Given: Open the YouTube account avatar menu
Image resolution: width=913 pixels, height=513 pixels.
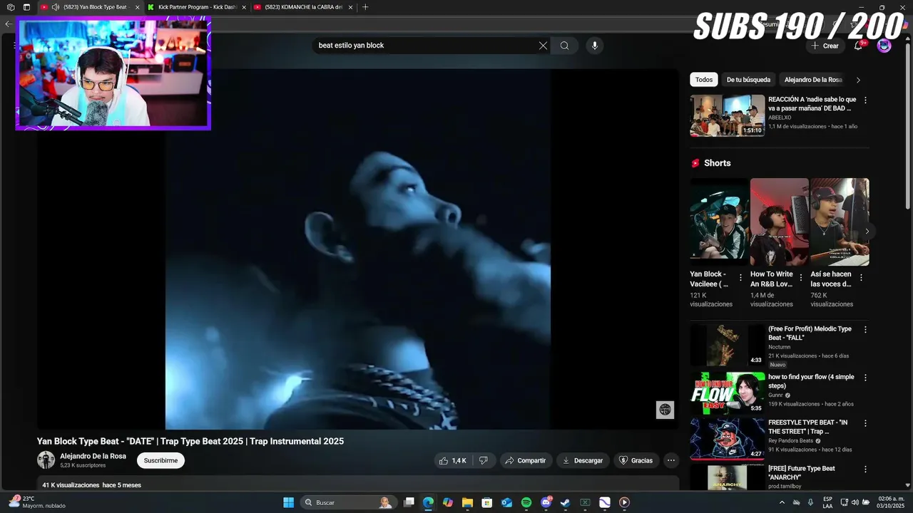Looking at the screenshot, I should (884, 46).
